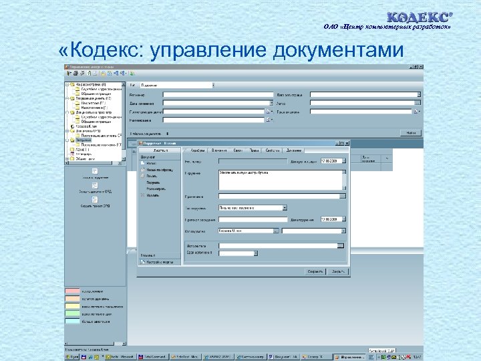Switch to the 'Связи' tab
The image size is (481, 361).
pos(238,150)
